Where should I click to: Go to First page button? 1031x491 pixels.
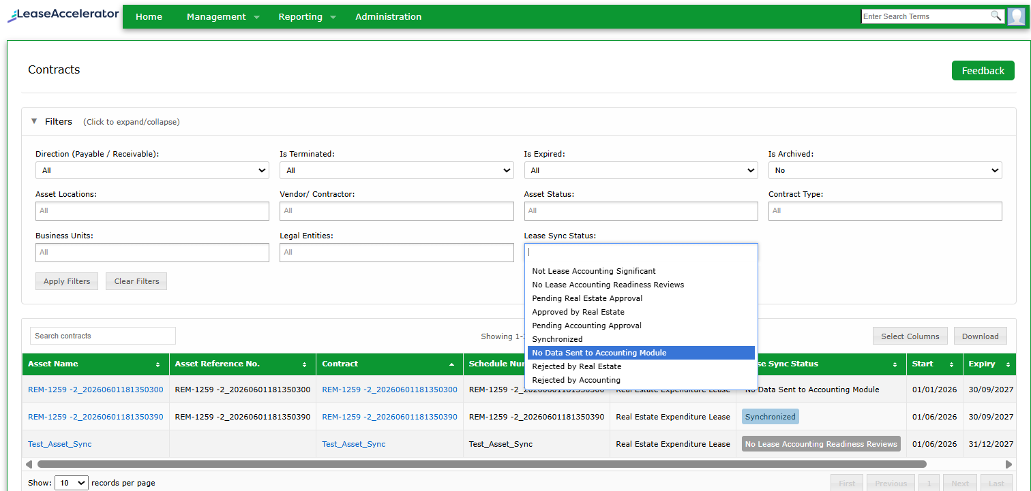coord(847,483)
